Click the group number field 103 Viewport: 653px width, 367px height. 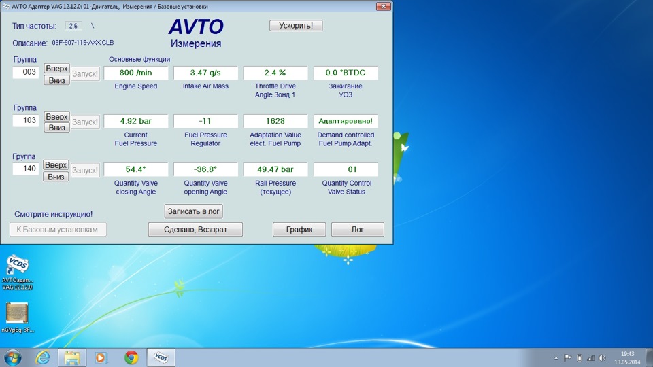(25, 120)
